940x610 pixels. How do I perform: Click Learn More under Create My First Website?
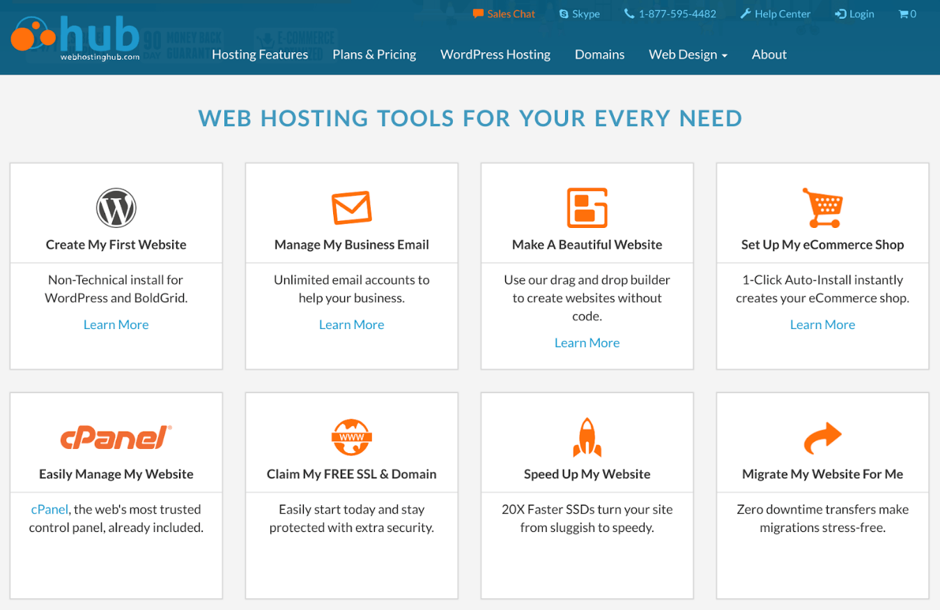116,325
